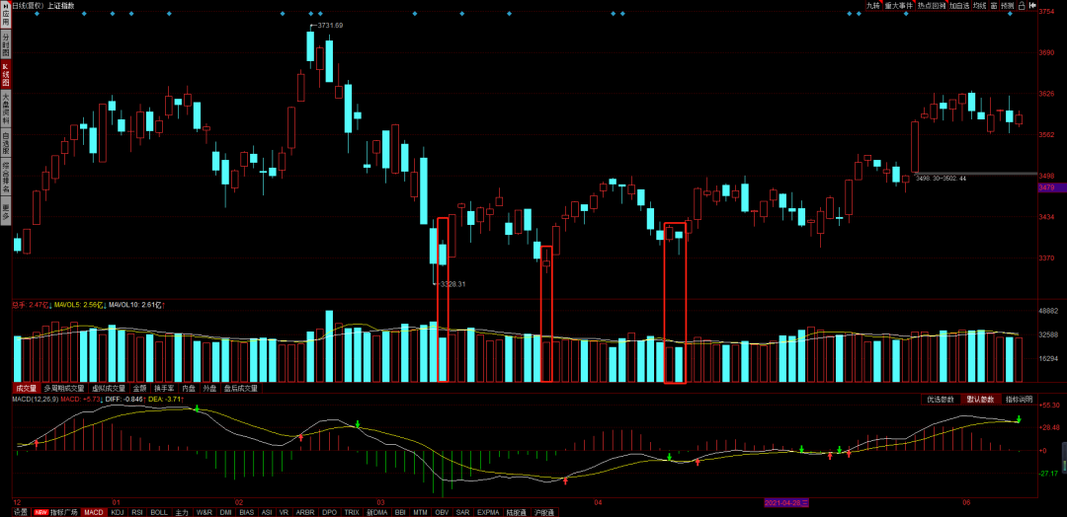Open the 综合排名 ranking tab
The width and height of the screenshot is (1067, 517).
pyautogui.click(x=6, y=176)
